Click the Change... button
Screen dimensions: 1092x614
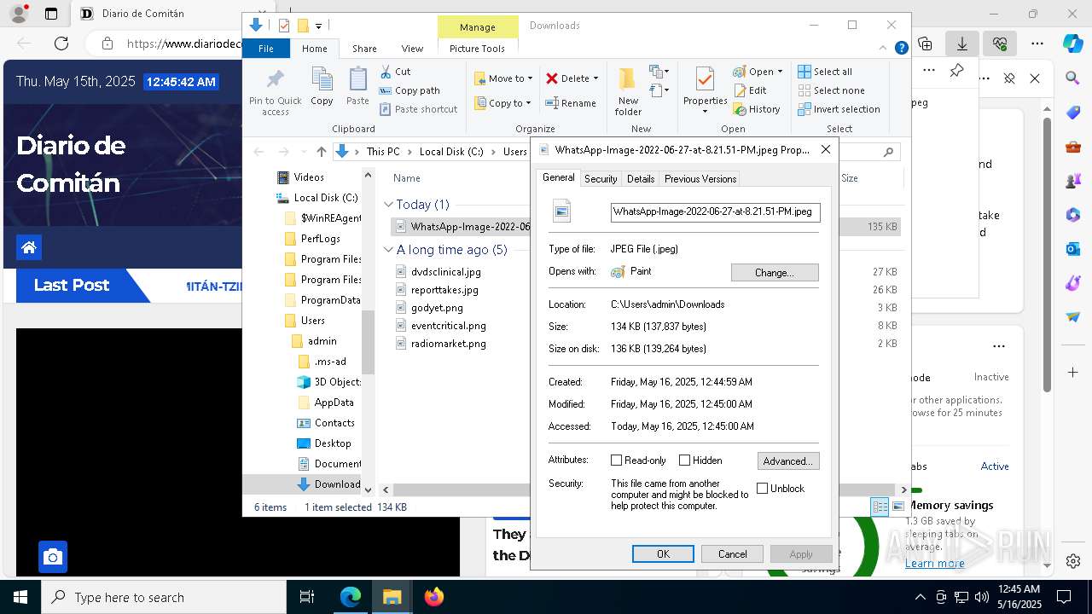point(775,273)
